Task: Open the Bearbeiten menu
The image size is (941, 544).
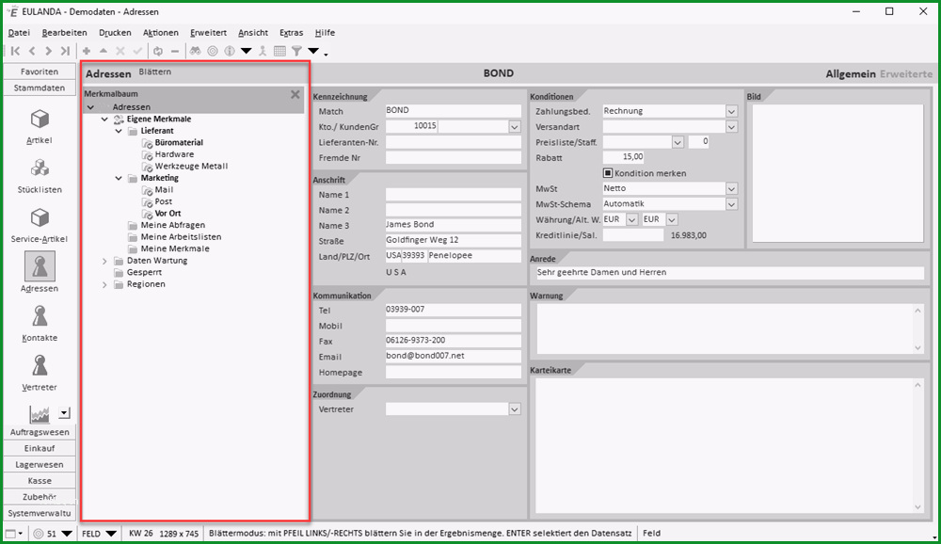Action: (x=64, y=32)
